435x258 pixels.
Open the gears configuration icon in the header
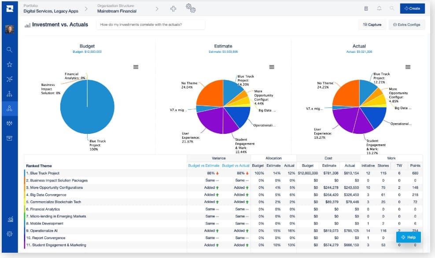(190, 8)
